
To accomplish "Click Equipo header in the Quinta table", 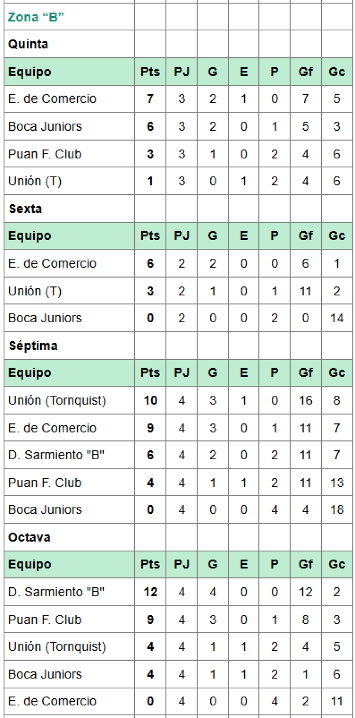I will tap(30, 72).
